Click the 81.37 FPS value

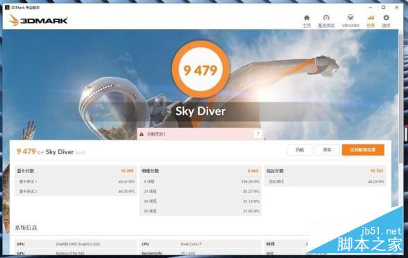(x=251, y=192)
